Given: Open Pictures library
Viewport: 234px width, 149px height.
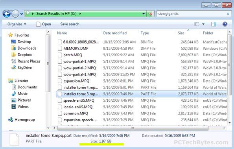Looking at the screenshot, I should (x=21, y=100).
